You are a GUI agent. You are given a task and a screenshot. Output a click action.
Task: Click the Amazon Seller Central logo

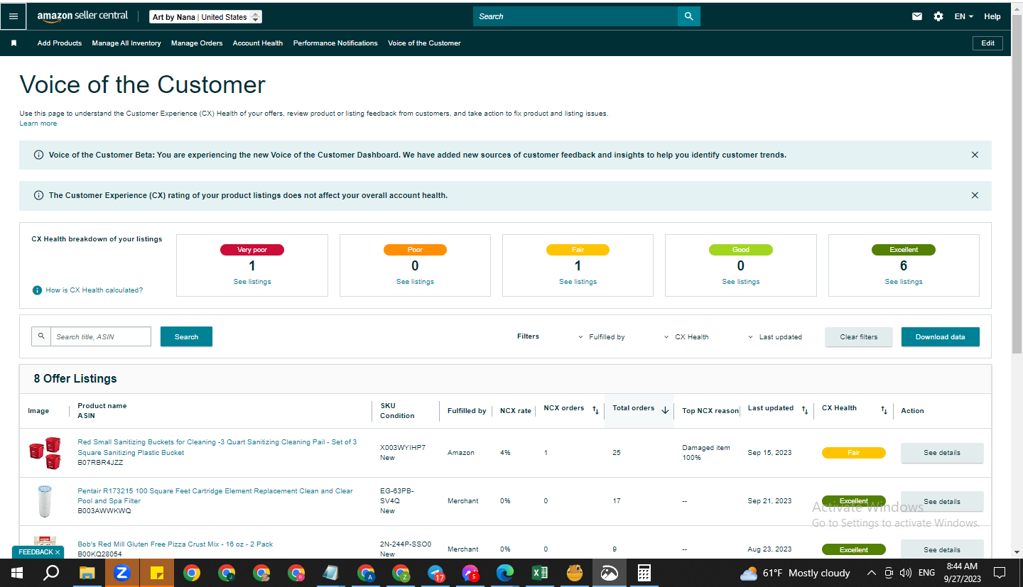tap(82, 16)
